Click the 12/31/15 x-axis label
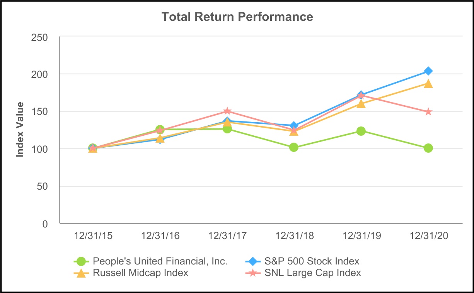The image size is (474, 293). (93, 236)
